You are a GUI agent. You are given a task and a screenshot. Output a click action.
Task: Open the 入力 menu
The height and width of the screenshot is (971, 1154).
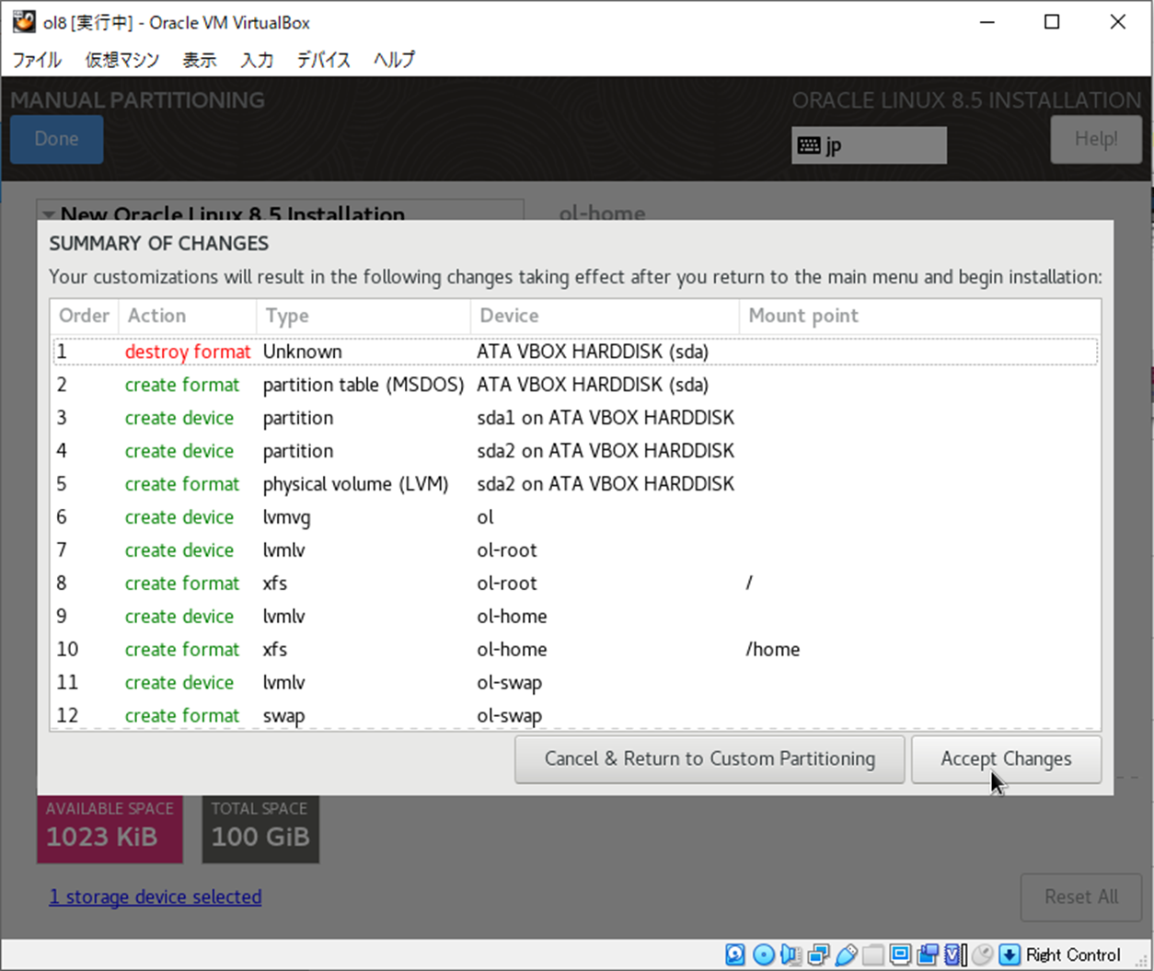(257, 60)
